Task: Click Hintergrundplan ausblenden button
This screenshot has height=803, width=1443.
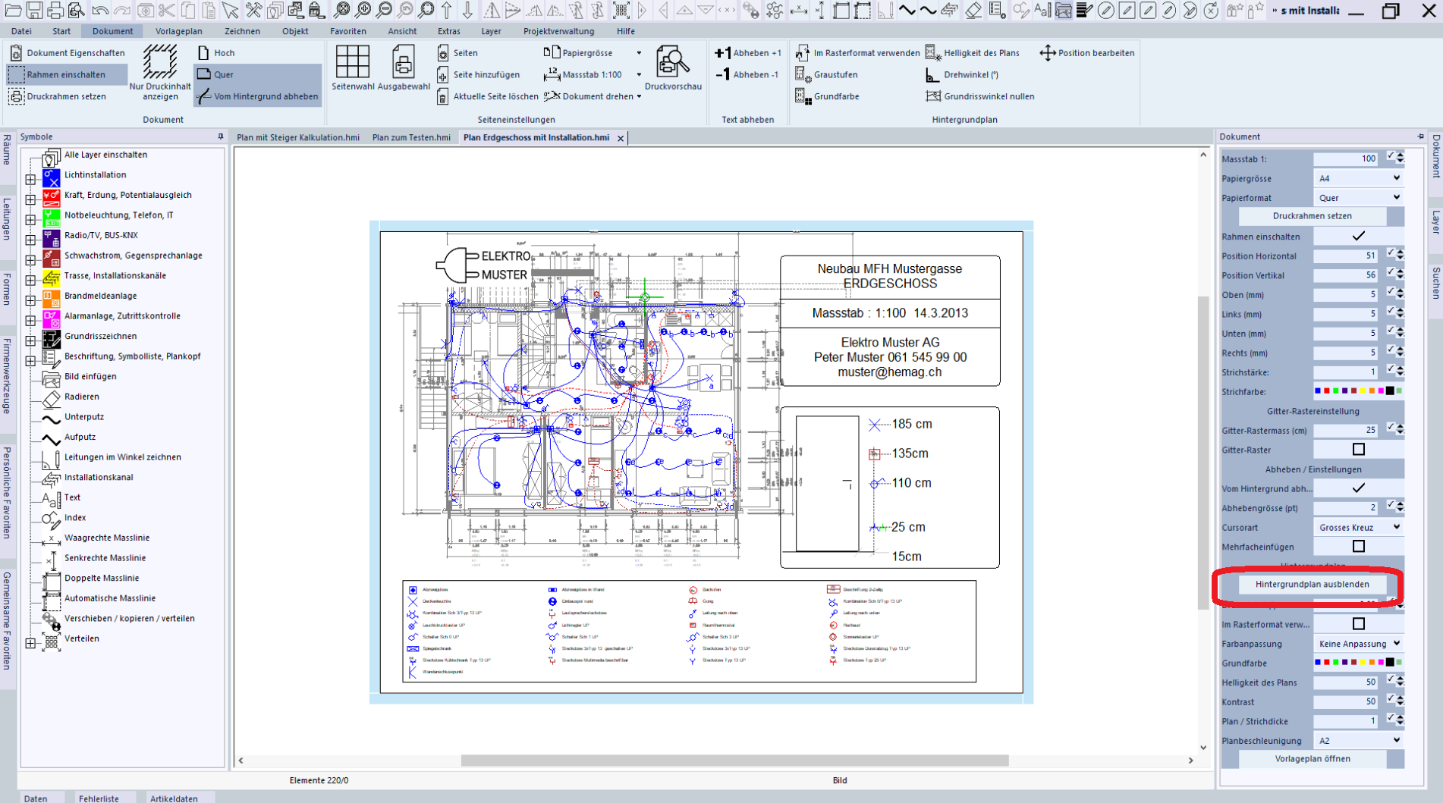Action: coord(1312,585)
